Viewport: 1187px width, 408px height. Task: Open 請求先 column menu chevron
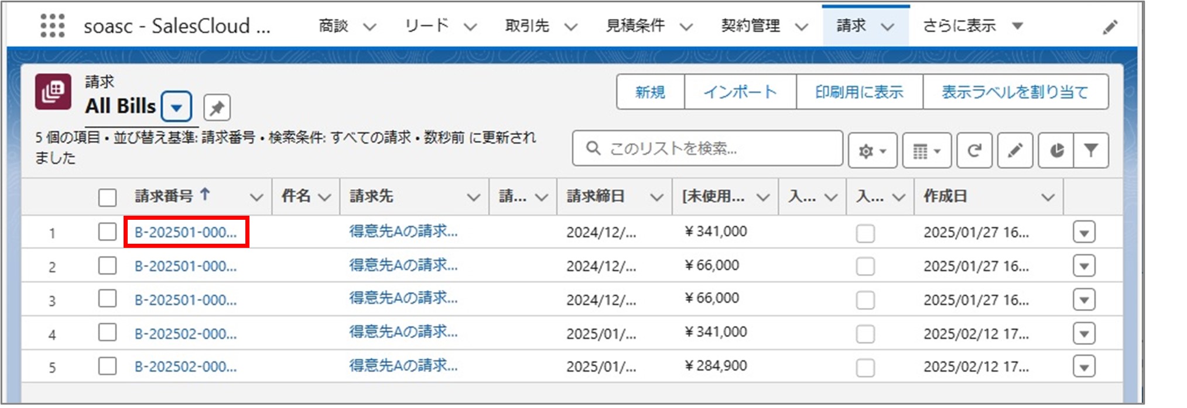pos(473,198)
